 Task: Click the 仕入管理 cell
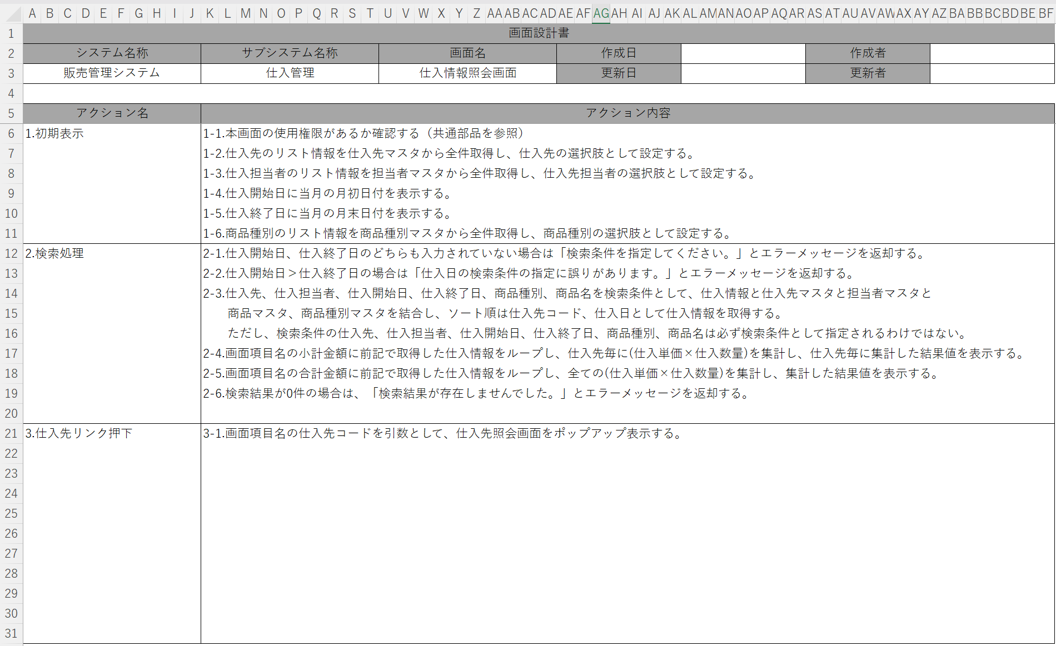pos(290,73)
